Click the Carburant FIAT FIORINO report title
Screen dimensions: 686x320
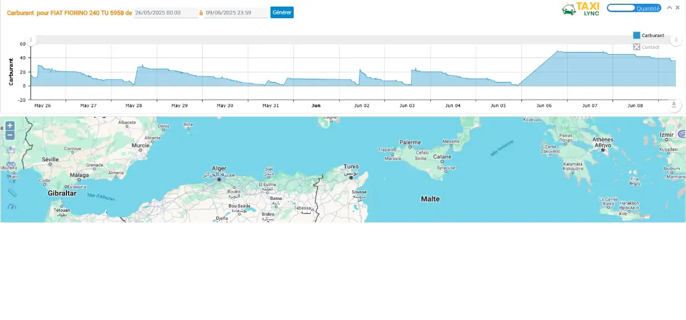70,13
